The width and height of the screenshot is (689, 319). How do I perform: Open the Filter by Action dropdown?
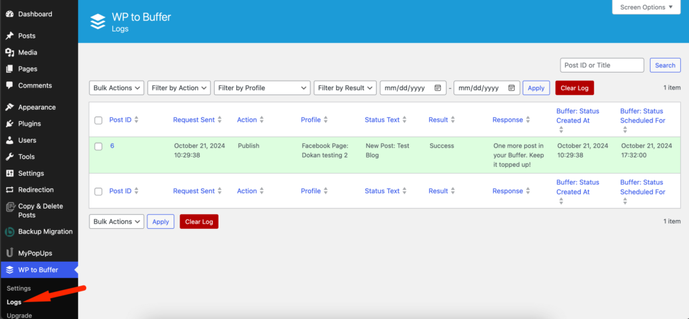pos(179,88)
